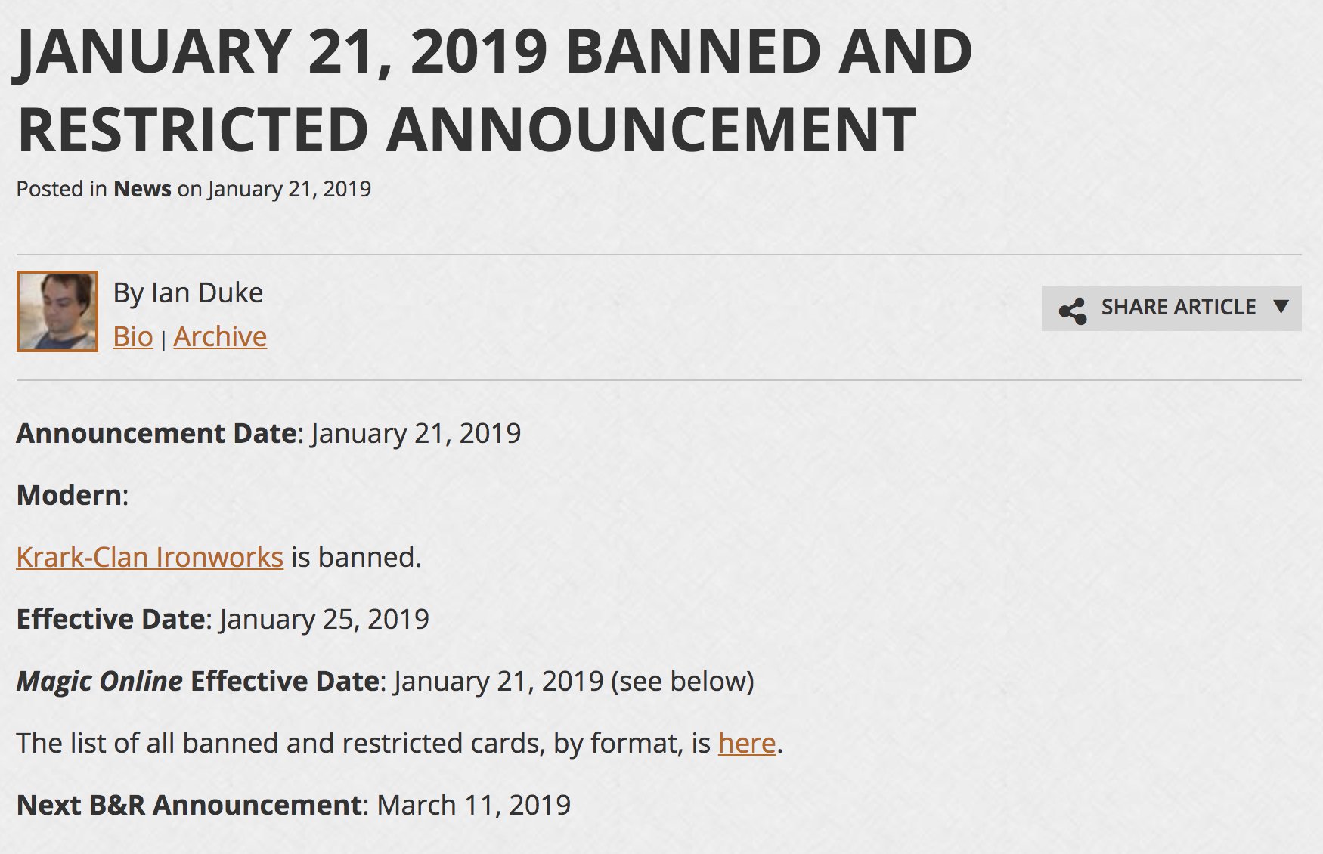
Task: Click the "(see below)" note
Action: pyautogui.click(x=683, y=682)
